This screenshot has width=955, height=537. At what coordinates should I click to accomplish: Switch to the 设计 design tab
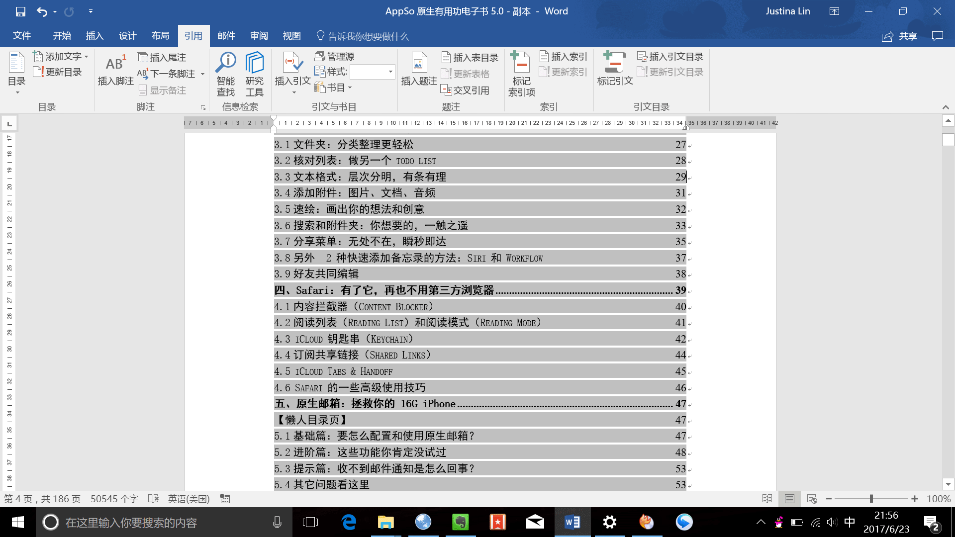coord(127,36)
